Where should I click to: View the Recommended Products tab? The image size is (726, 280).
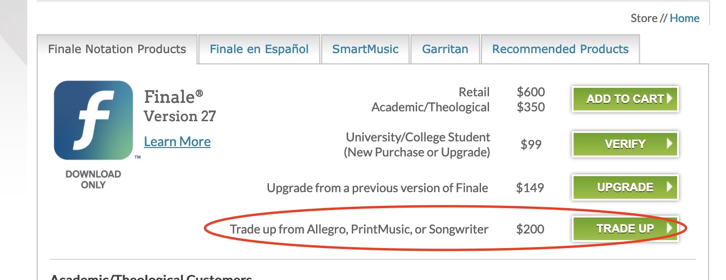click(560, 49)
